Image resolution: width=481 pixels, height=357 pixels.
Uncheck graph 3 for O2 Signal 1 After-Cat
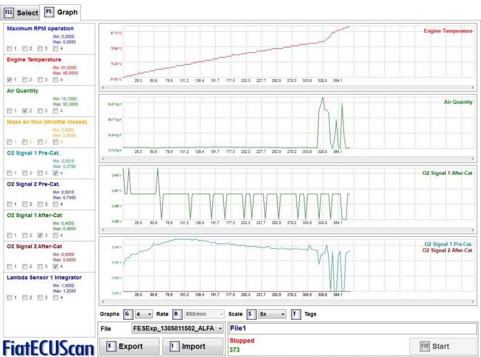coord(40,235)
